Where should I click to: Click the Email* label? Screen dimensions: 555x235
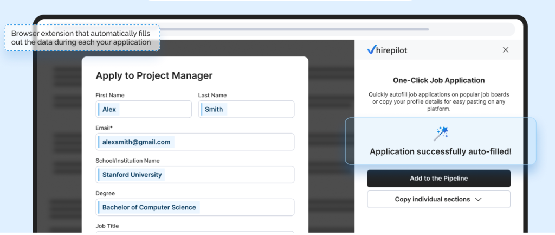tap(104, 128)
